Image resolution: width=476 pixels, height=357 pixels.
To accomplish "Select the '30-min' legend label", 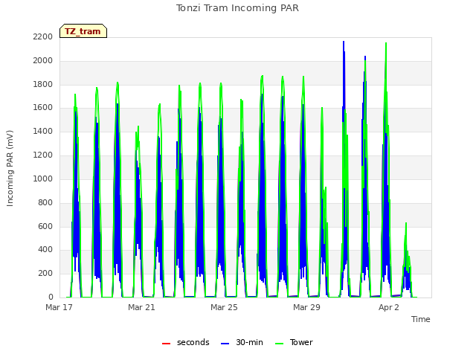I will click(249, 342).
